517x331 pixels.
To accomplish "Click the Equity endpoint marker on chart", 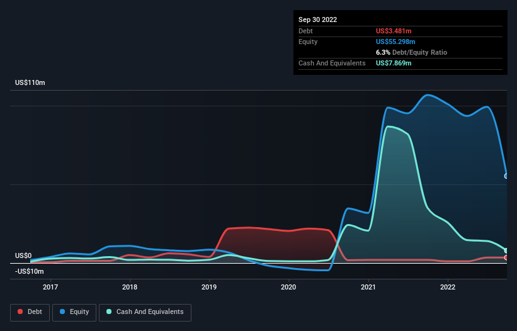I will 506,176.
